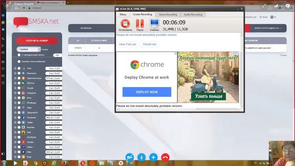Open the account email dropdown in header
Image resolution: width=295 pixels, height=166 pixels.
[268, 28]
